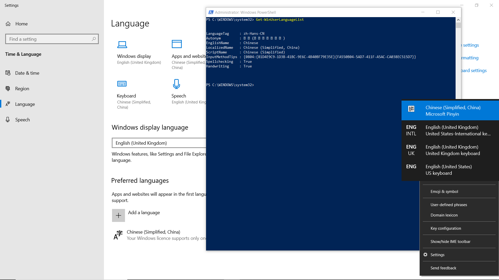Click the PowerShell scrollbar thumb
This screenshot has height=280, width=499.
[x=458, y=25]
